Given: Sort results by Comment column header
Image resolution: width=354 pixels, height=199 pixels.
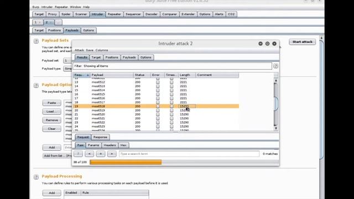Looking at the screenshot, I should click(217, 75).
